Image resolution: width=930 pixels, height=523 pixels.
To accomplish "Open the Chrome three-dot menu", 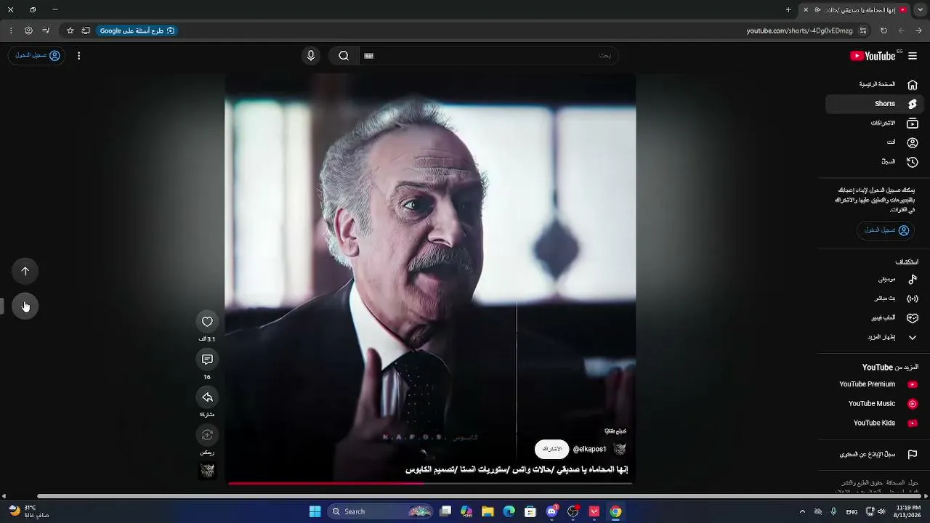I will point(11,31).
